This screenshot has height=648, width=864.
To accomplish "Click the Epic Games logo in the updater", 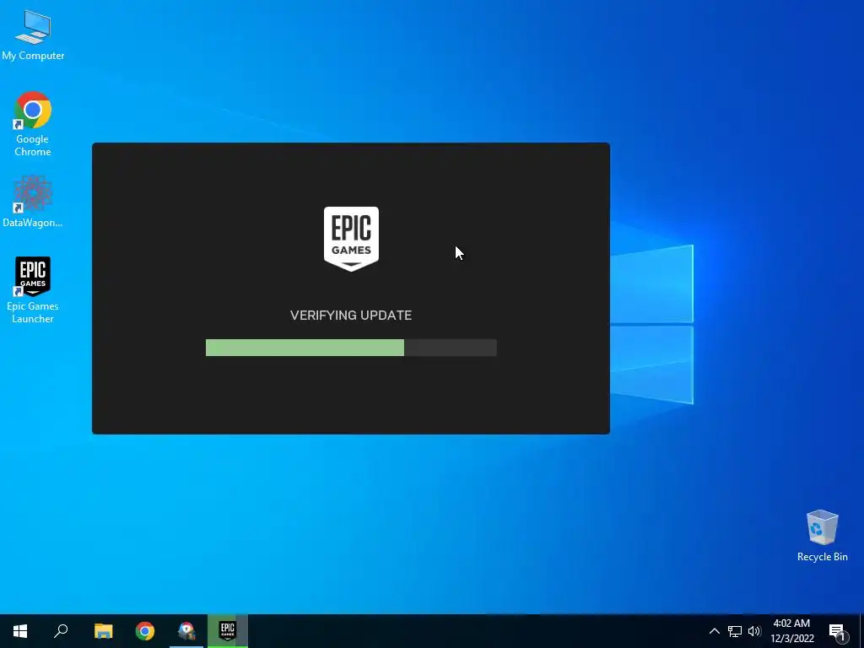I will [x=351, y=239].
